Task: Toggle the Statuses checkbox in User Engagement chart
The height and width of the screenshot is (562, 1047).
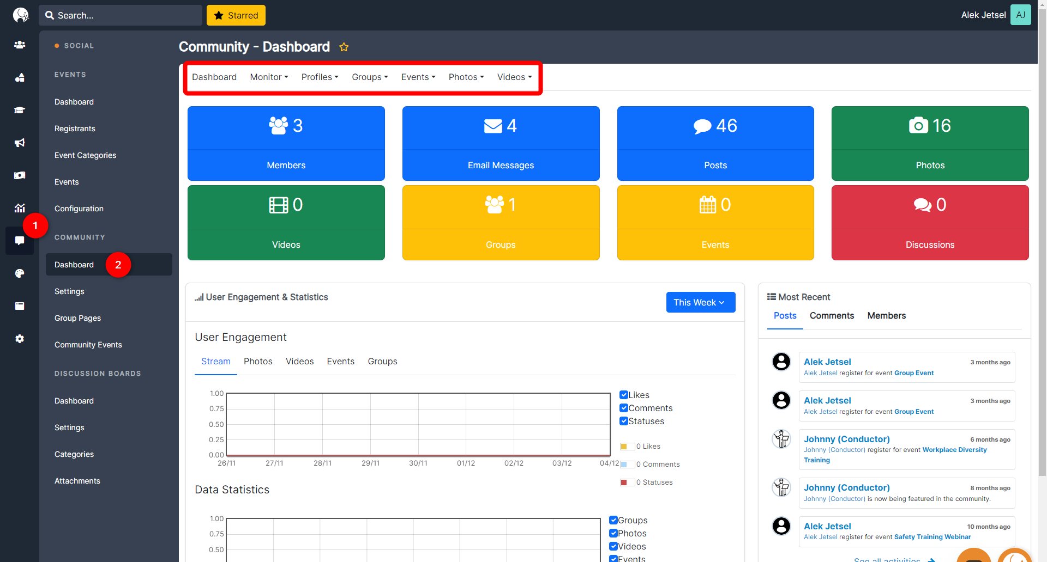Action: coord(624,421)
